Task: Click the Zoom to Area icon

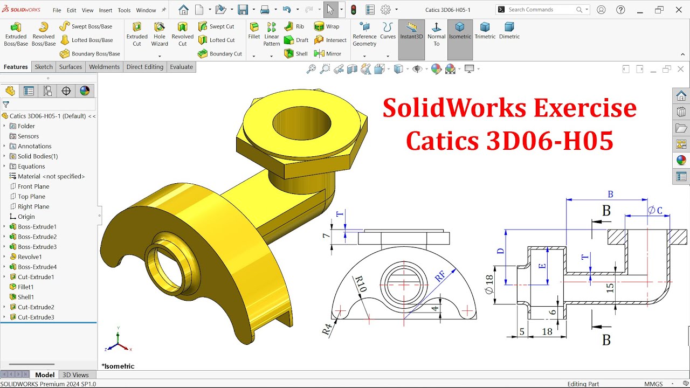Action: [x=325, y=69]
